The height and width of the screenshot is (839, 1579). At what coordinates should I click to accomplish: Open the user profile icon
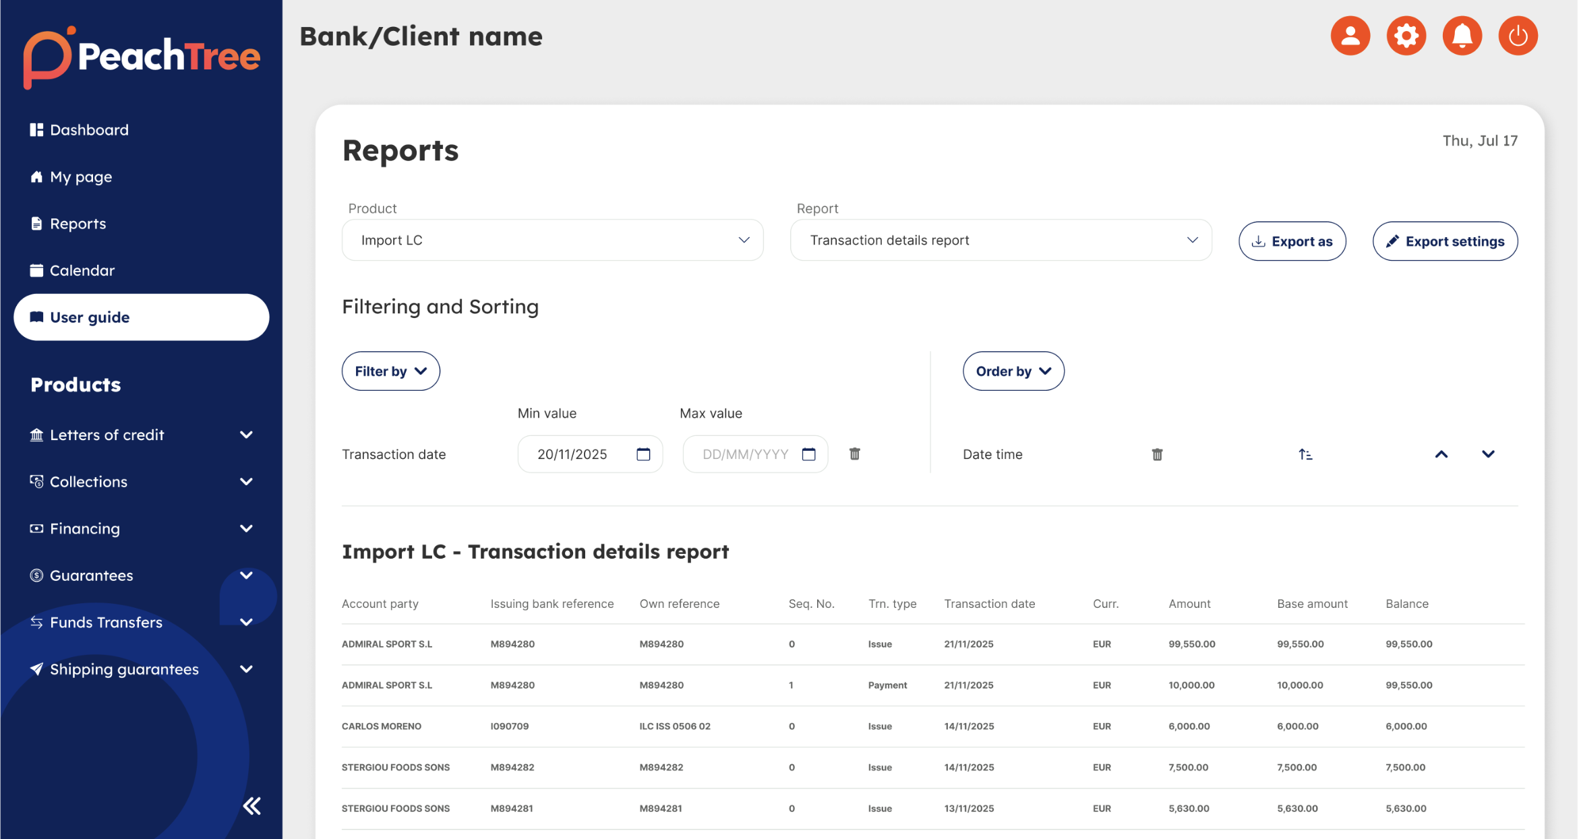[1350, 36]
